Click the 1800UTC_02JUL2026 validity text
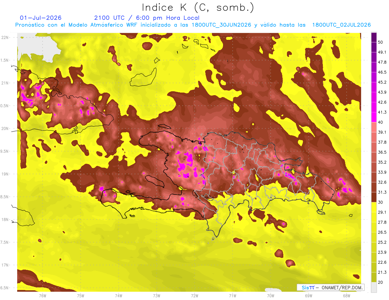Viewport: 389px width, 300px height. tap(341, 25)
